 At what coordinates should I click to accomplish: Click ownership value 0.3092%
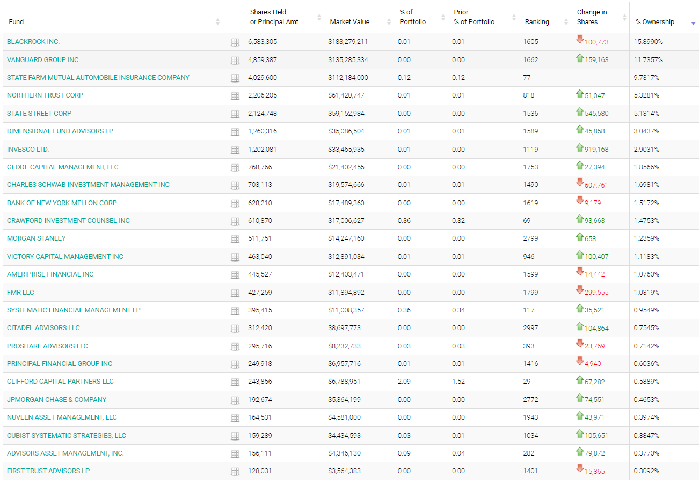646,471
